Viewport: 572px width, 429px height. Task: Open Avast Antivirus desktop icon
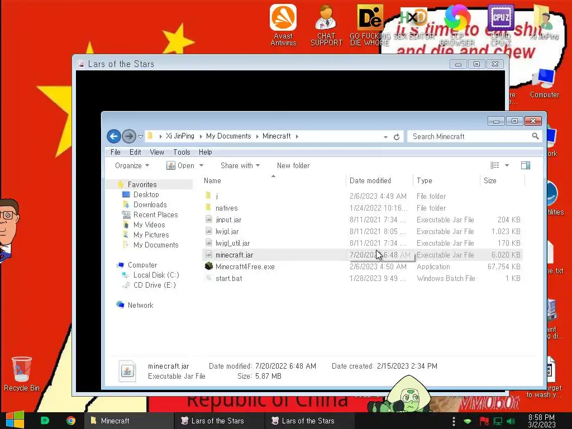tap(283, 25)
